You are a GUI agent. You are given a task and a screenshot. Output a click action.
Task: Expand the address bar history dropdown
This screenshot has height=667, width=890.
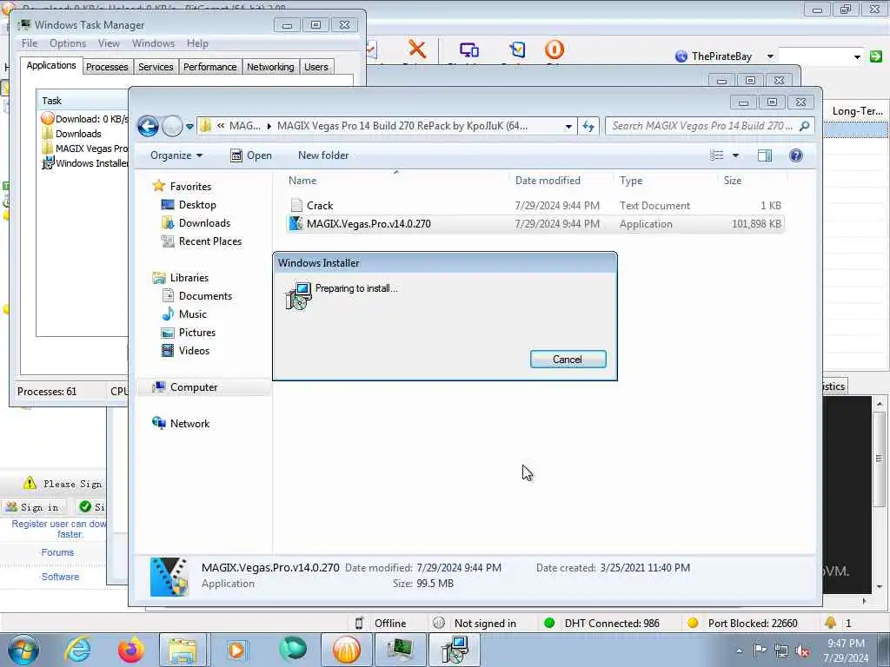pos(568,127)
